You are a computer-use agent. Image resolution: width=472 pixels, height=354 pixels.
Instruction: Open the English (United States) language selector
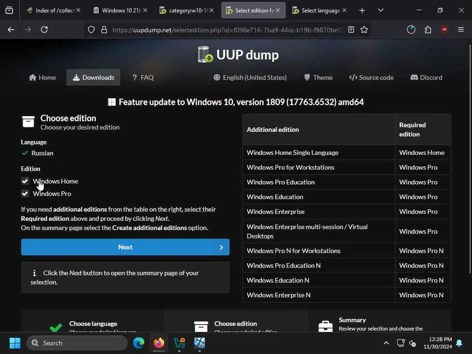coord(250,77)
